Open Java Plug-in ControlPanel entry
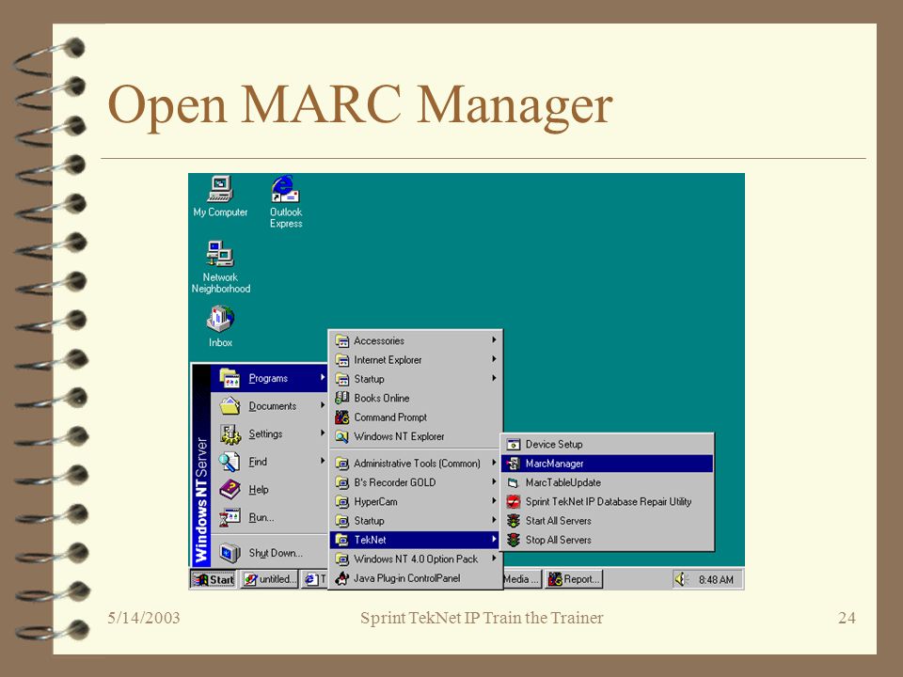The height and width of the screenshot is (677, 903). (x=416, y=578)
